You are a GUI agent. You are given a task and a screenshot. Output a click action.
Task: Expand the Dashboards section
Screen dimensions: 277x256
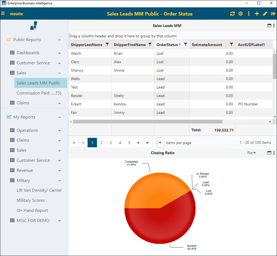pyautogui.click(x=59, y=53)
